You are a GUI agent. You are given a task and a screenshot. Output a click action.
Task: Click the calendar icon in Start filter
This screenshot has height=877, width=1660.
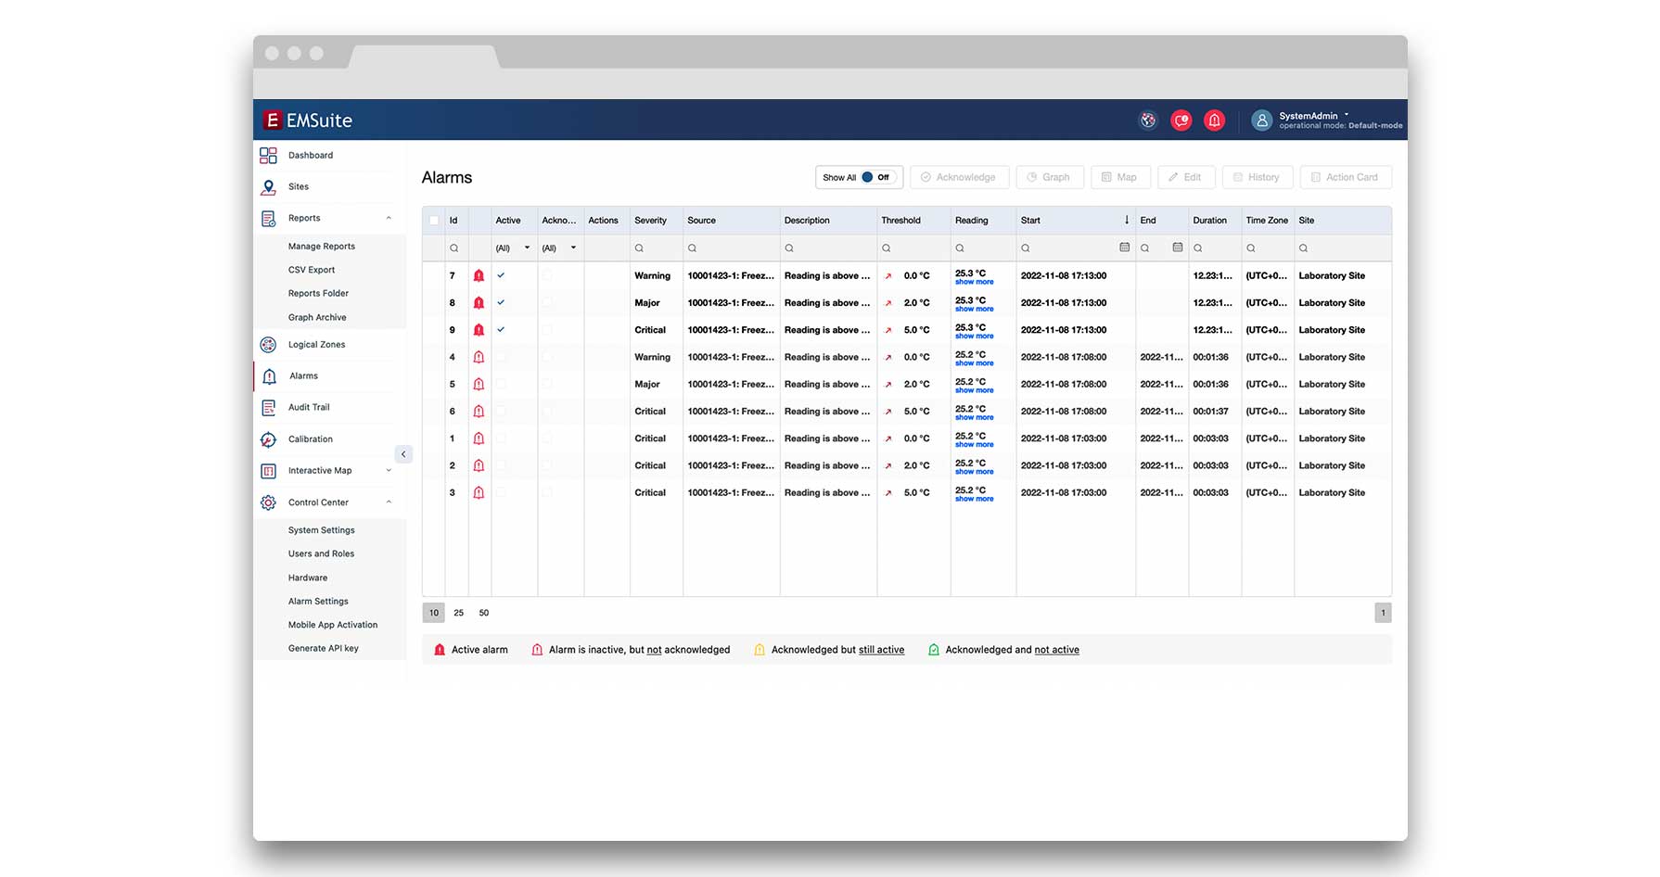(1124, 248)
